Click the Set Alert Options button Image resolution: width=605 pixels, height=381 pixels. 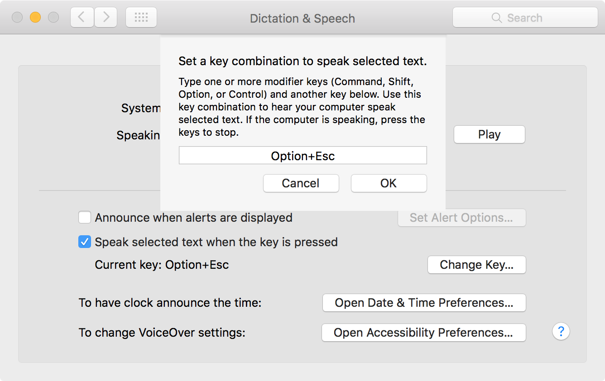point(461,218)
